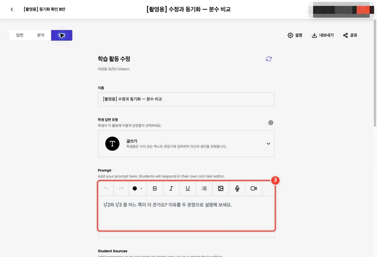Click the 저장됨 10/01 1:04am text
377x257 pixels.
click(114, 69)
